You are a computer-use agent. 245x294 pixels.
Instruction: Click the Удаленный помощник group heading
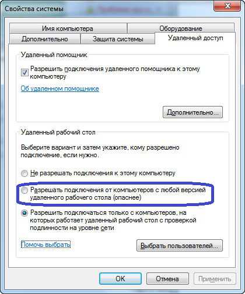click(x=54, y=55)
